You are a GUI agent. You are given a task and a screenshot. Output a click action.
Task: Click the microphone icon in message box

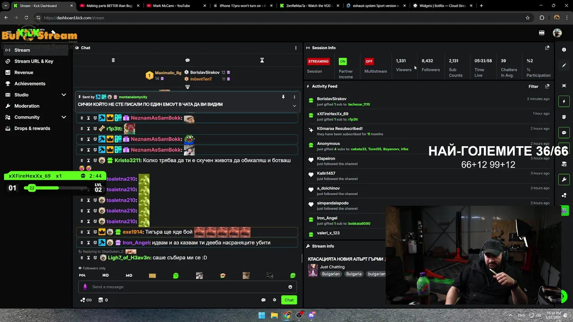click(x=85, y=287)
